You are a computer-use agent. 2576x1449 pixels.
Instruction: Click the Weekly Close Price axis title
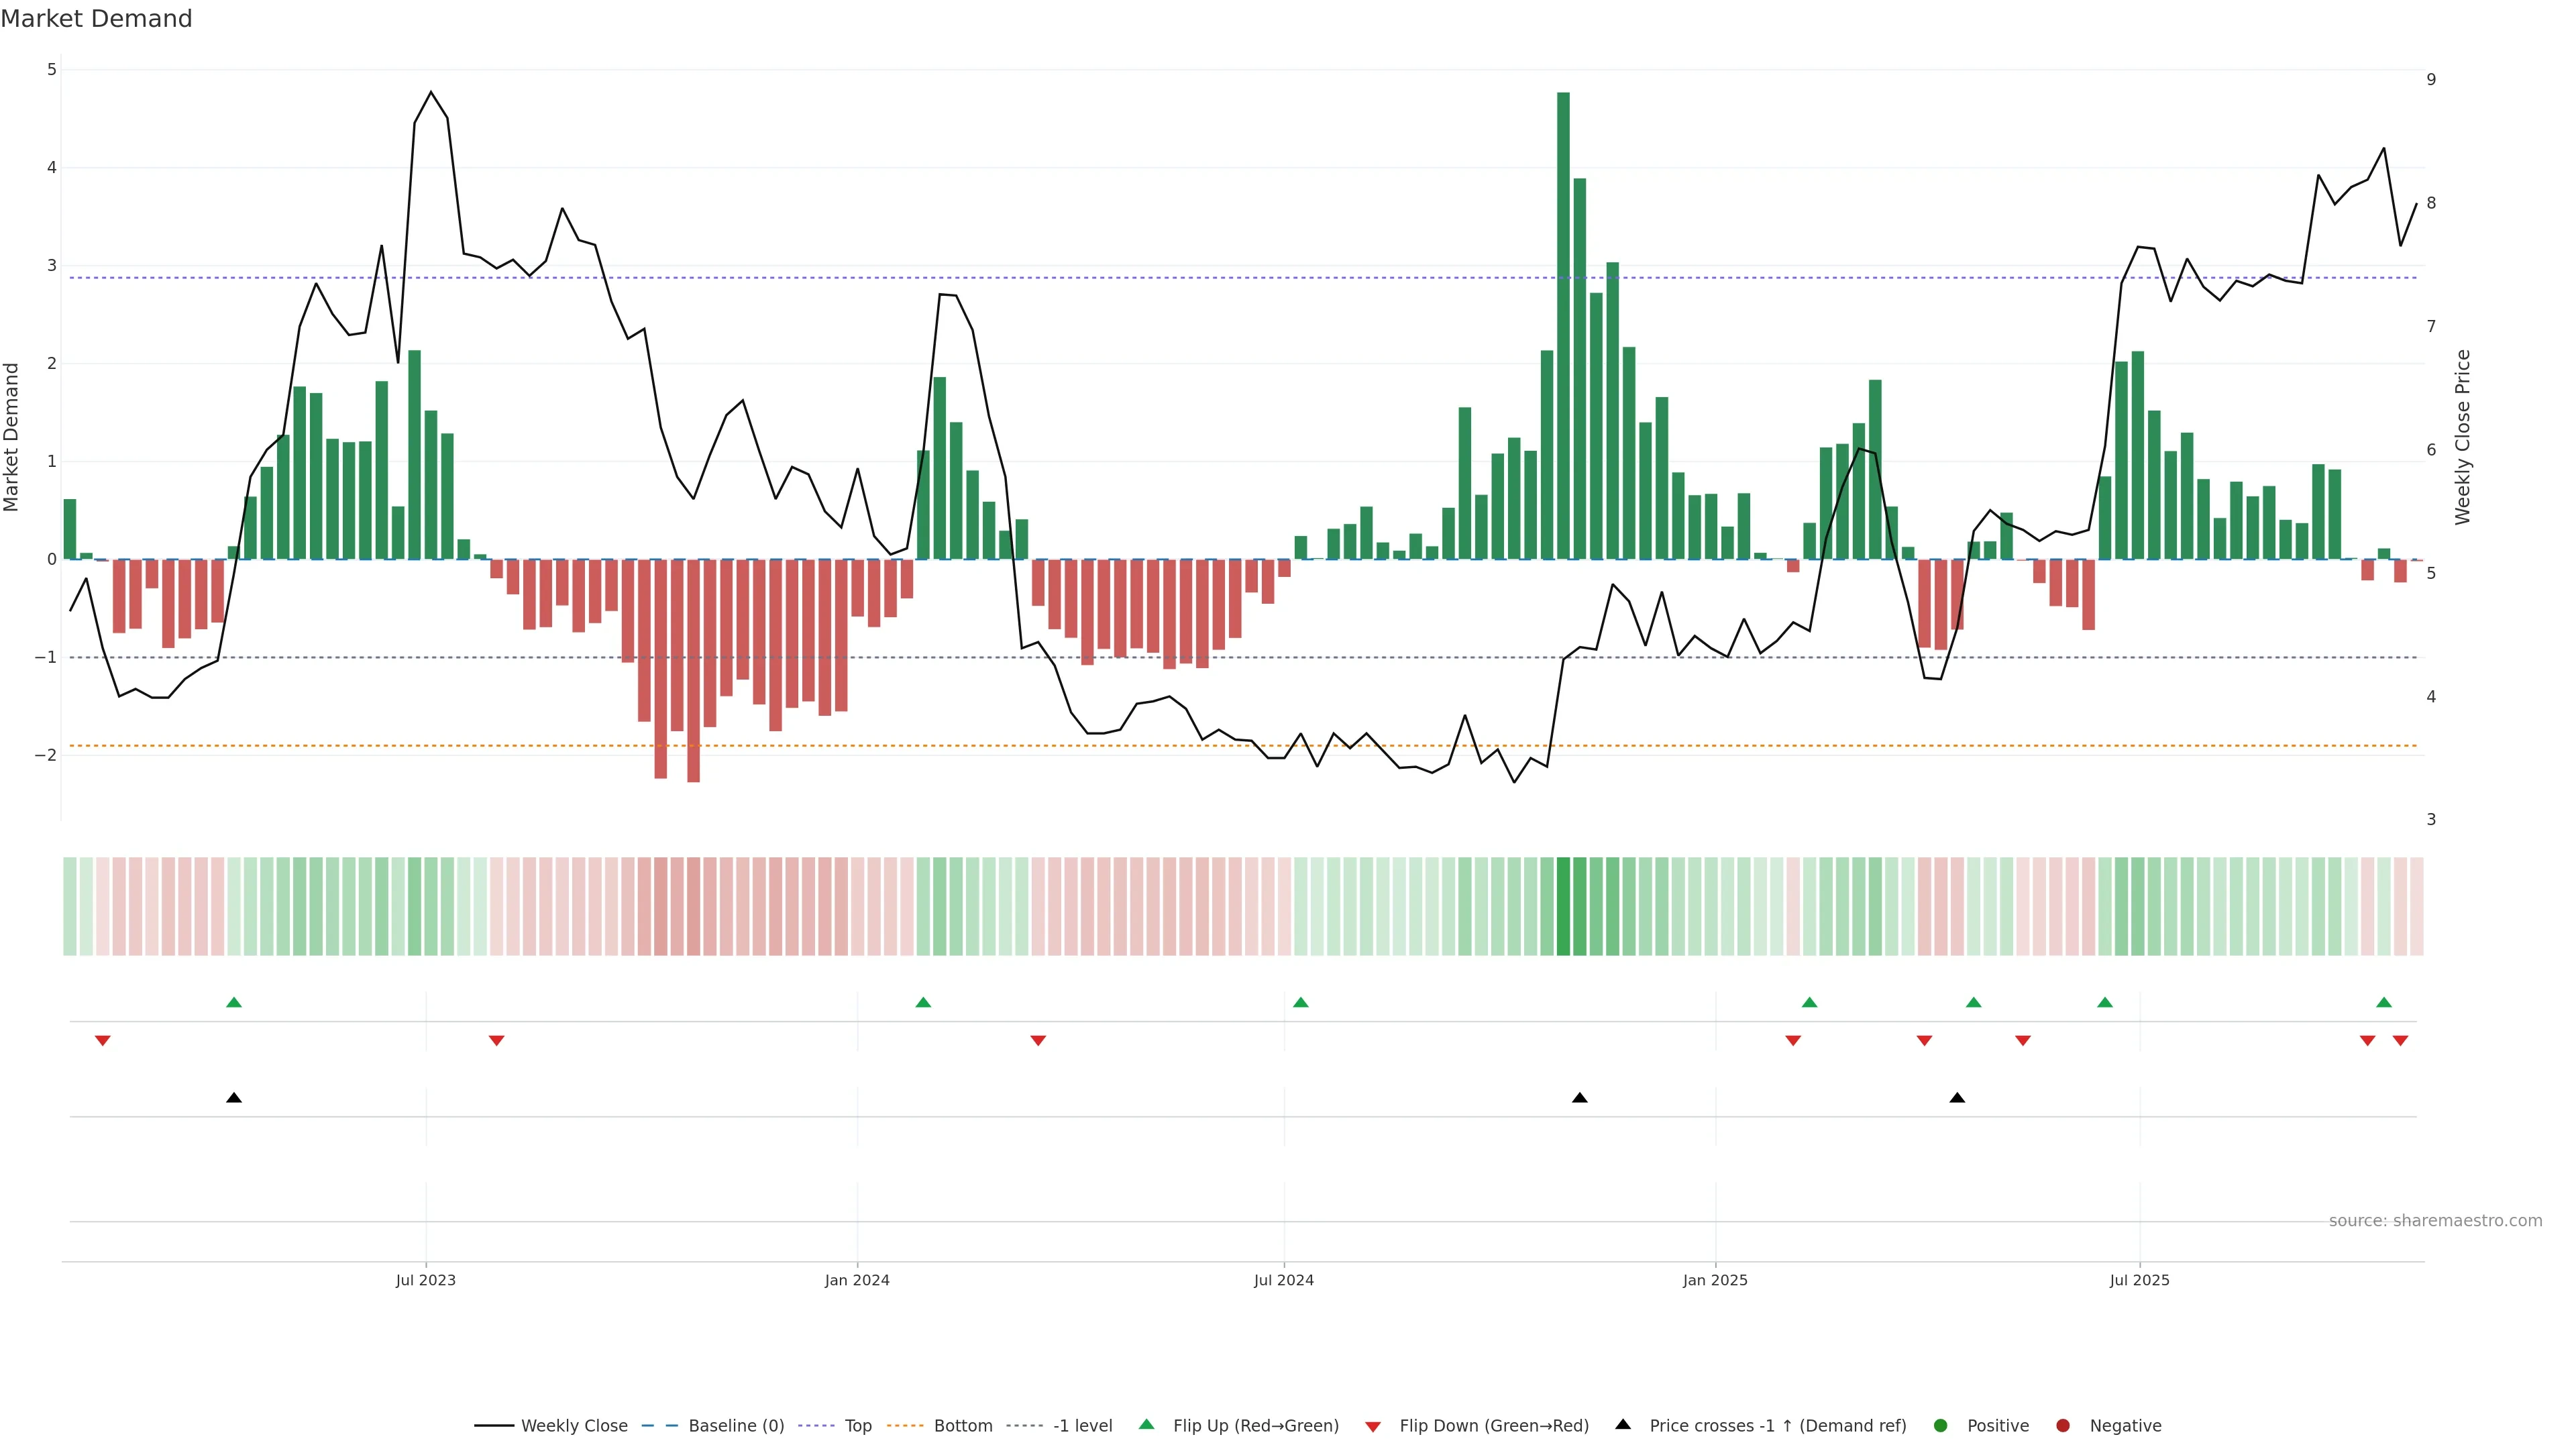pos(2462,437)
